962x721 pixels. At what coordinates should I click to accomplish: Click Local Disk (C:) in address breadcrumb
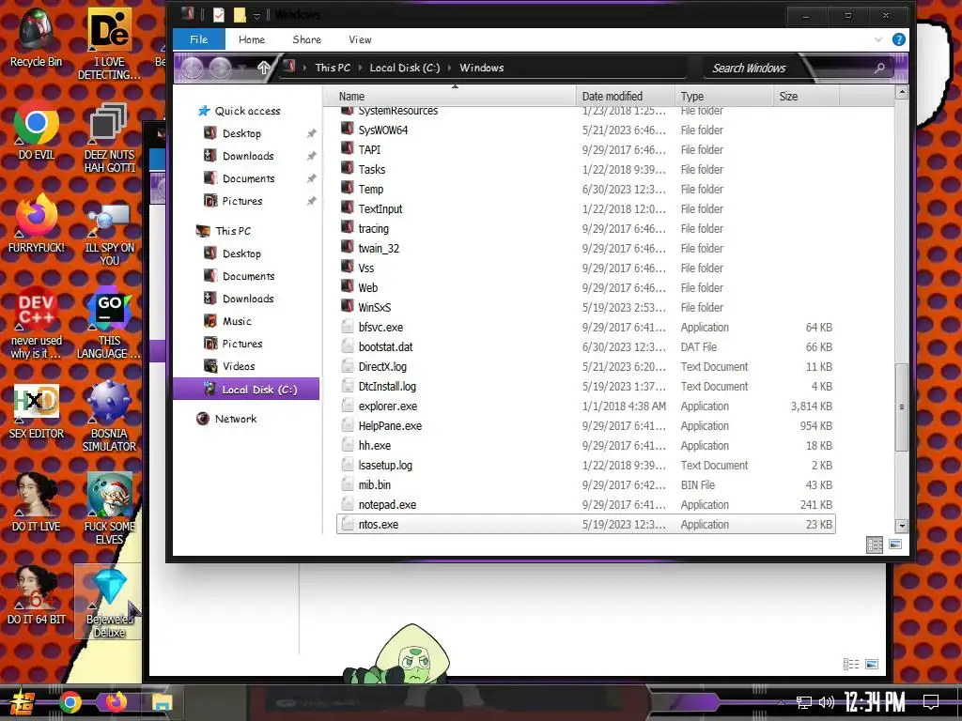pos(405,68)
